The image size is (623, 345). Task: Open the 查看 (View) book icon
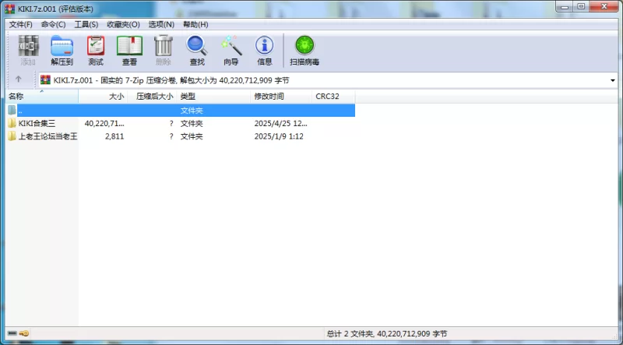[x=129, y=46]
